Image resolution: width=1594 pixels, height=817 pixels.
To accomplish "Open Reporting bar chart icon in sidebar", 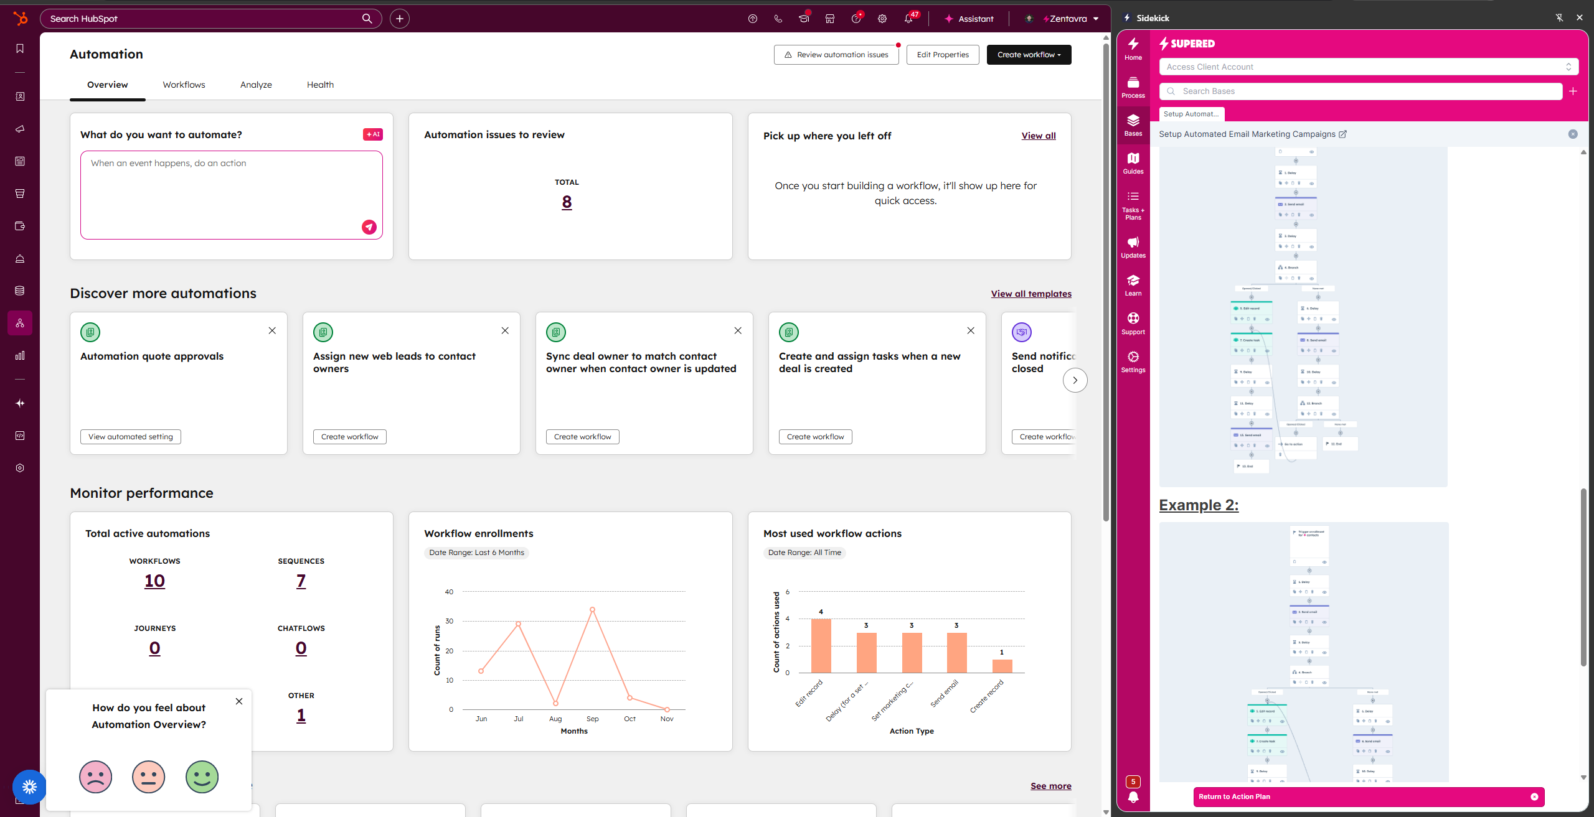I will pos(20,355).
